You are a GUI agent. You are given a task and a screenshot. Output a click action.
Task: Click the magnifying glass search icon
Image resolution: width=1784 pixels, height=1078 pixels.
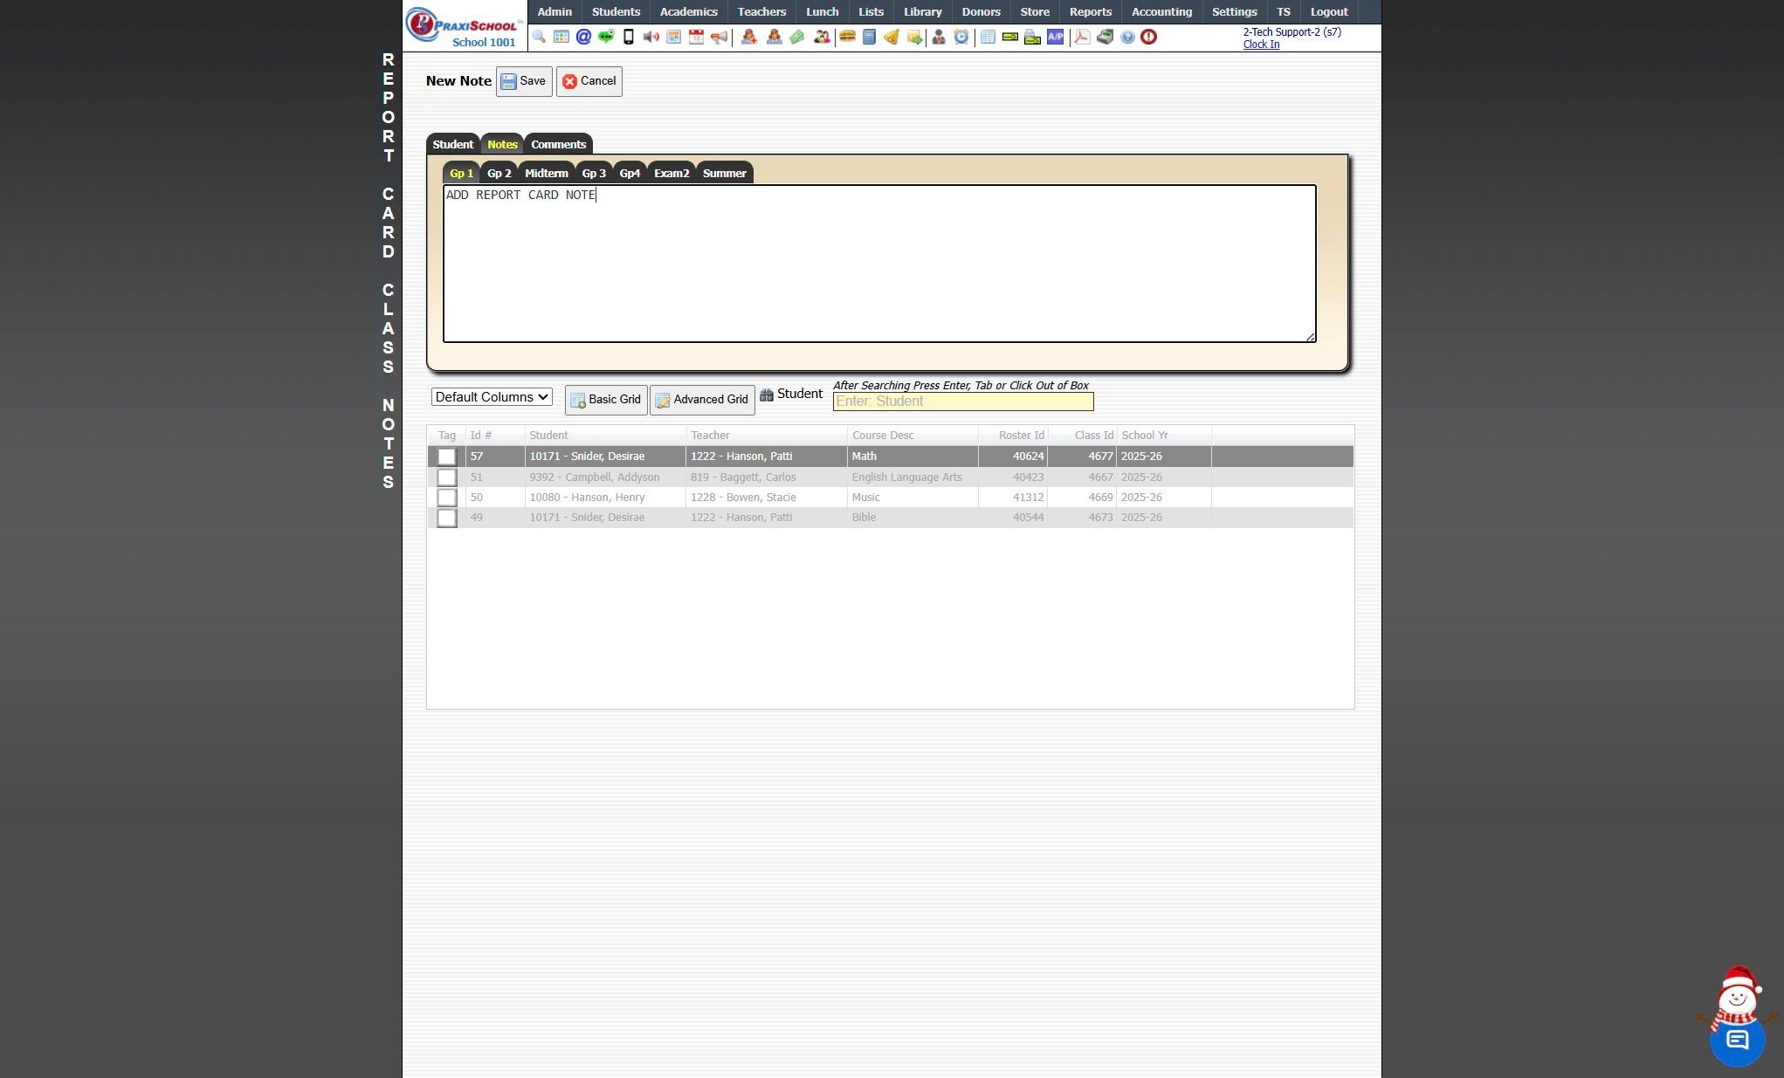(x=539, y=37)
